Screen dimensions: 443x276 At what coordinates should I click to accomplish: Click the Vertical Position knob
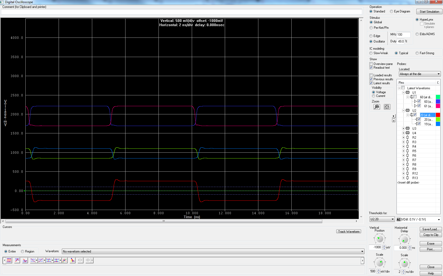pyautogui.click(x=379, y=239)
